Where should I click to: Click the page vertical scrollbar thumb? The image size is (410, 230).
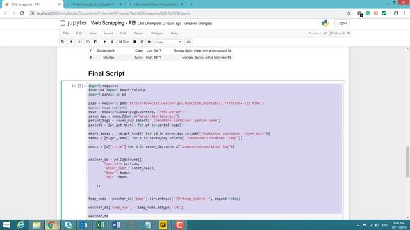407,162
